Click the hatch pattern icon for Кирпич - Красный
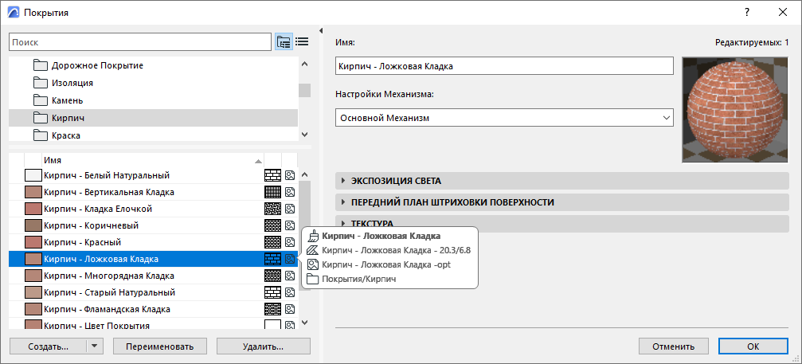The image size is (802, 364). [x=273, y=242]
